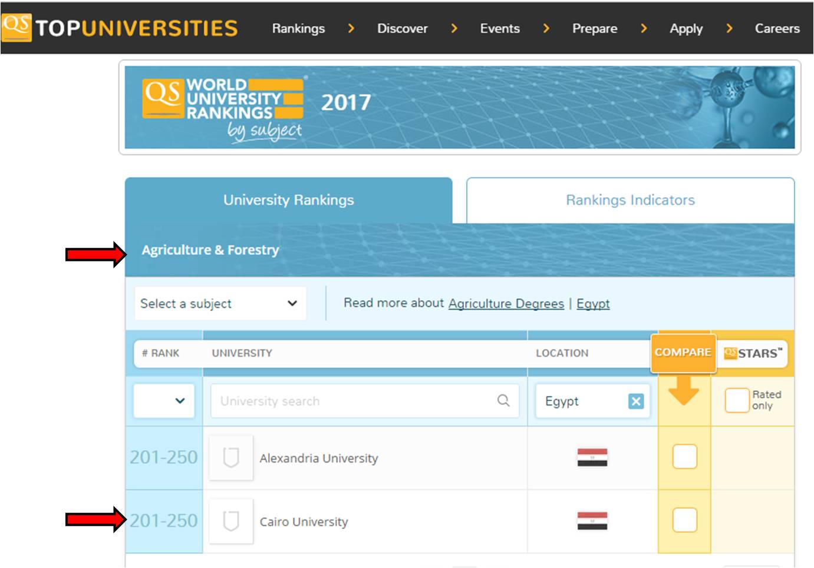Image resolution: width=814 pixels, height=568 pixels.
Task: Click Cairo University shield logo
Action: coord(231,521)
